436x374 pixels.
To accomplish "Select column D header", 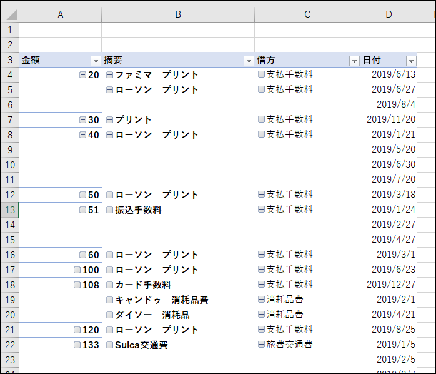I will tap(389, 14).
